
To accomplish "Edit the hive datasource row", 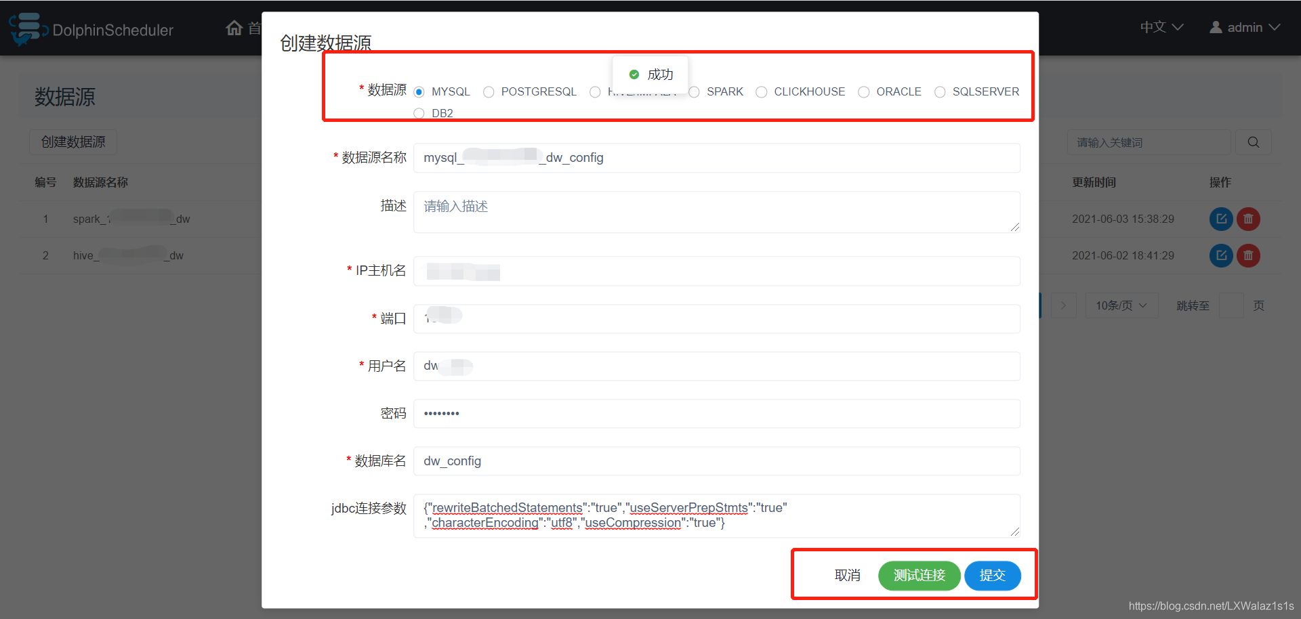I will coord(1221,255).
